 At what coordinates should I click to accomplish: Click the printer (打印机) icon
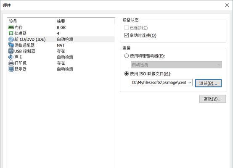(11, 63)
